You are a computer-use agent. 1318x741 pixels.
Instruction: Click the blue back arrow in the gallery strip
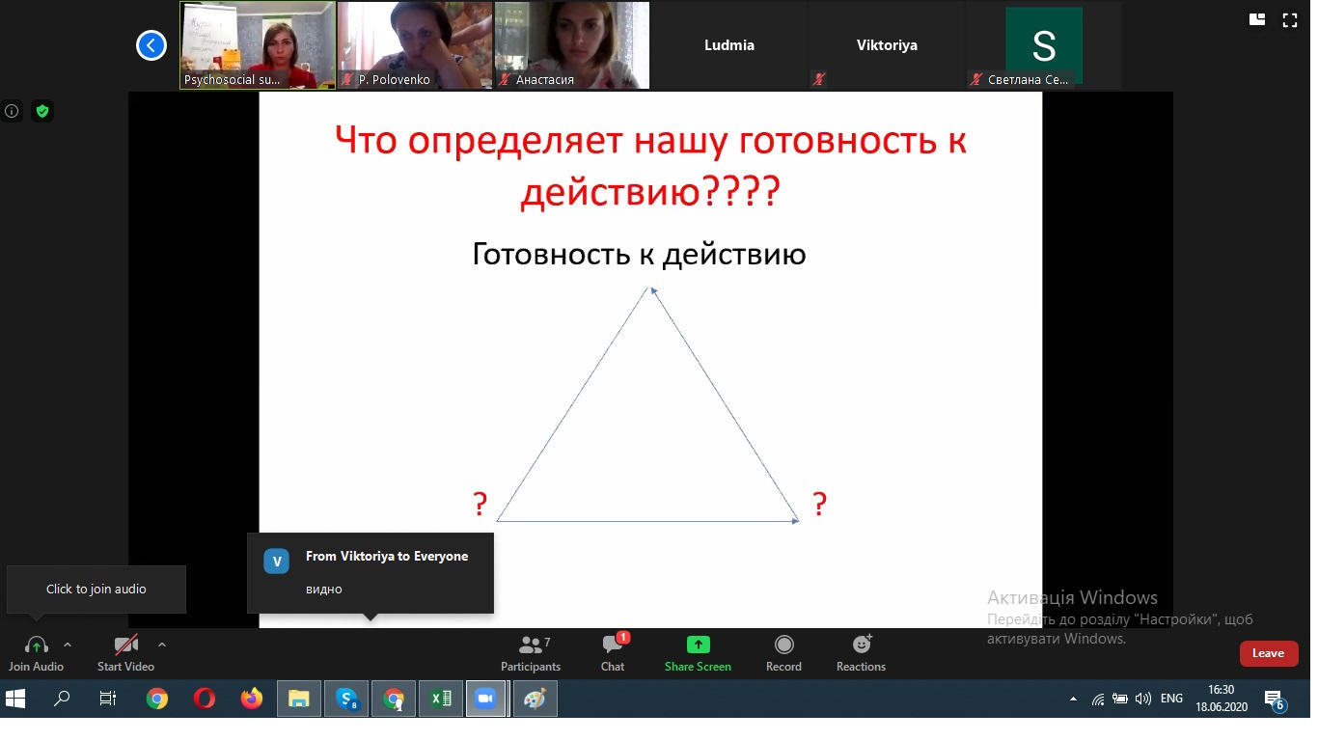(x=151, y=45)
